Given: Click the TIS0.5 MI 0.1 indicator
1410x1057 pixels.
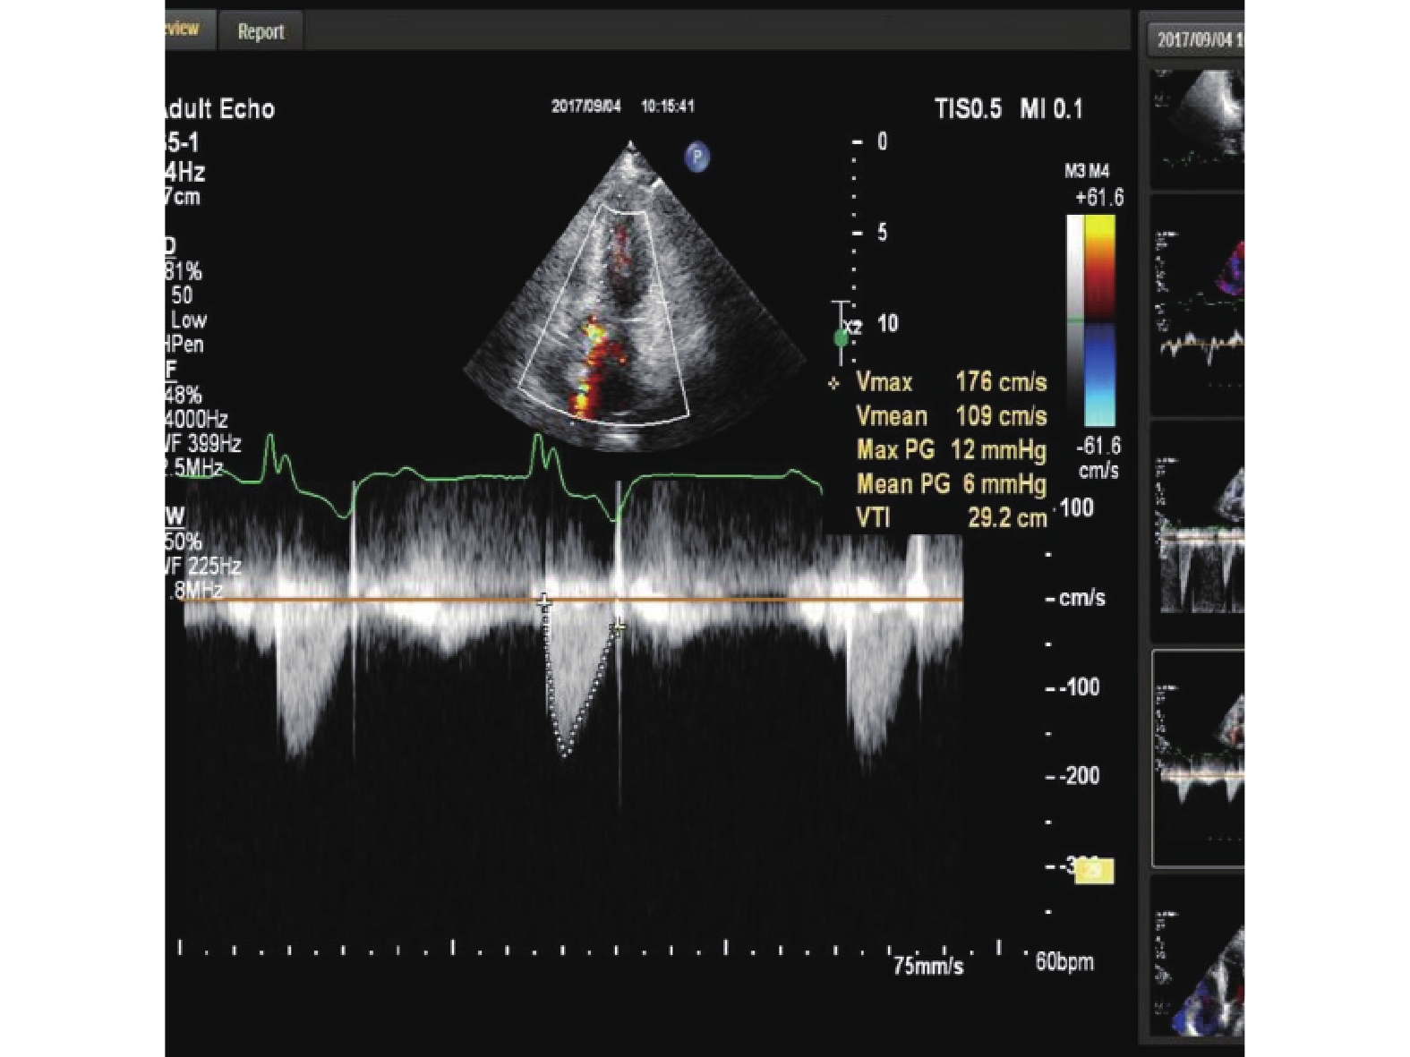Looking at the screenshot, I should (x=1008, y=110).
